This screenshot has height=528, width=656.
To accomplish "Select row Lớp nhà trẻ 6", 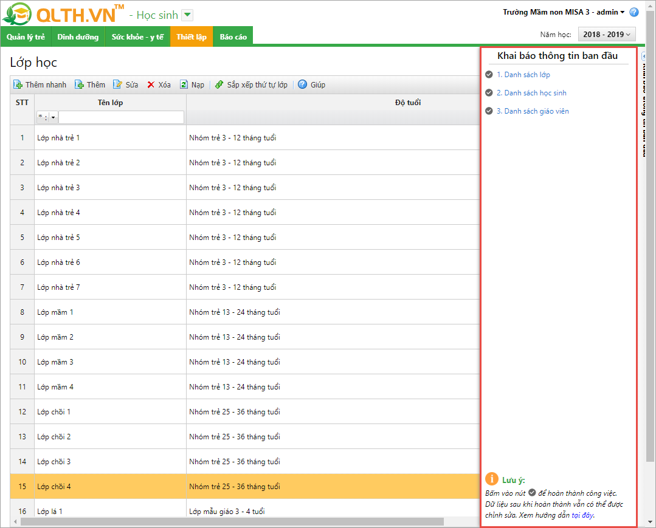I will (245, 262).
